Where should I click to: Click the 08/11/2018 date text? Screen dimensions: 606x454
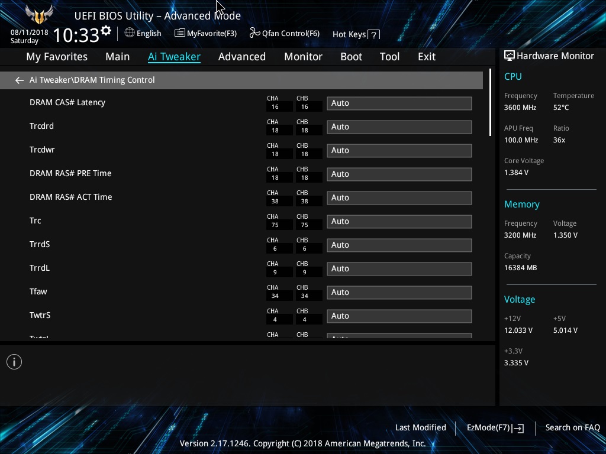[x=30, y=33]
